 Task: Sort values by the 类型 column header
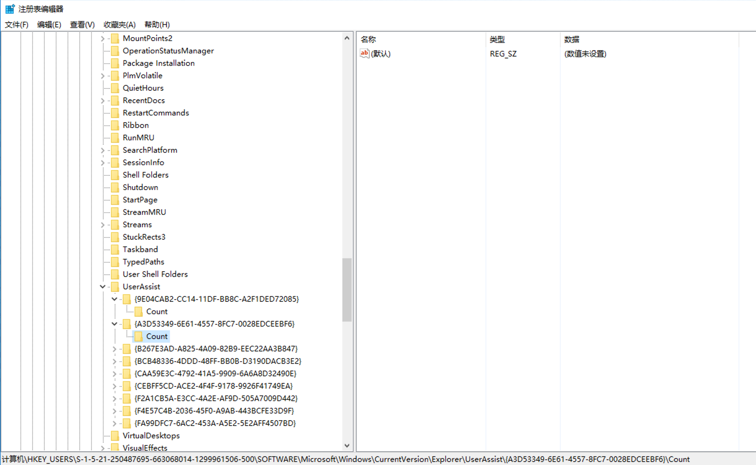point(497,39)
